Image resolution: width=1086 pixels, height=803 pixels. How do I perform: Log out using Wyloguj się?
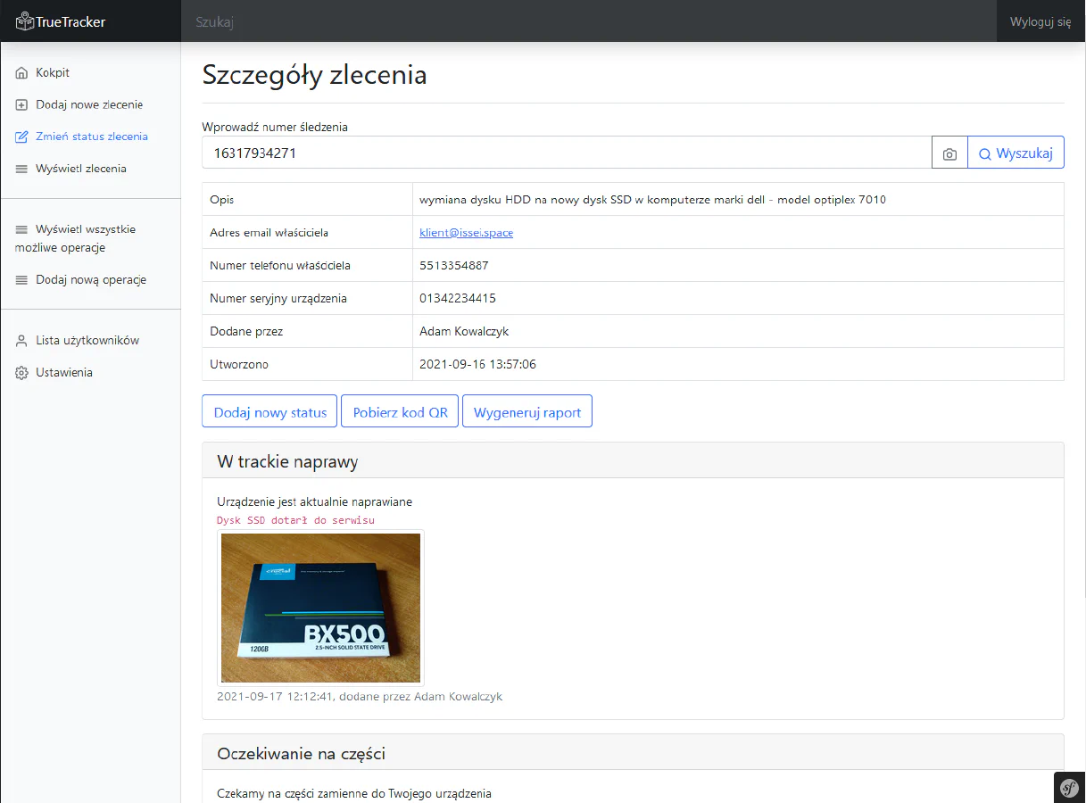[1040, 21]
